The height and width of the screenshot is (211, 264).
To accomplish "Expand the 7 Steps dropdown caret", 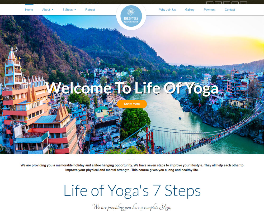I will (75, 9).
